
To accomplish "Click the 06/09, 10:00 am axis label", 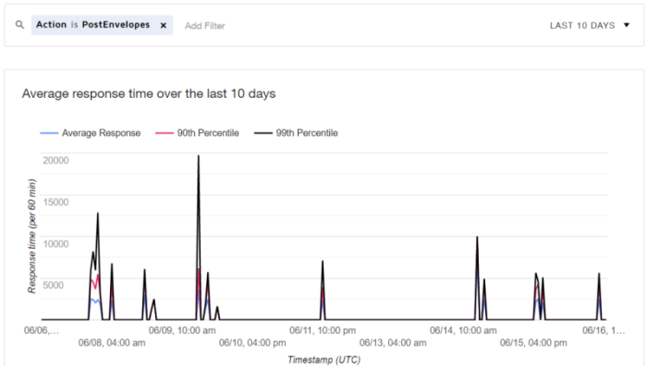I will point(182,331).
